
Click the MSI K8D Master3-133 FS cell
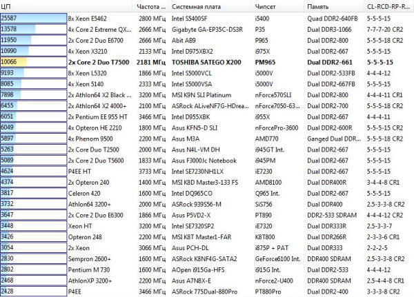pos(205,183)
